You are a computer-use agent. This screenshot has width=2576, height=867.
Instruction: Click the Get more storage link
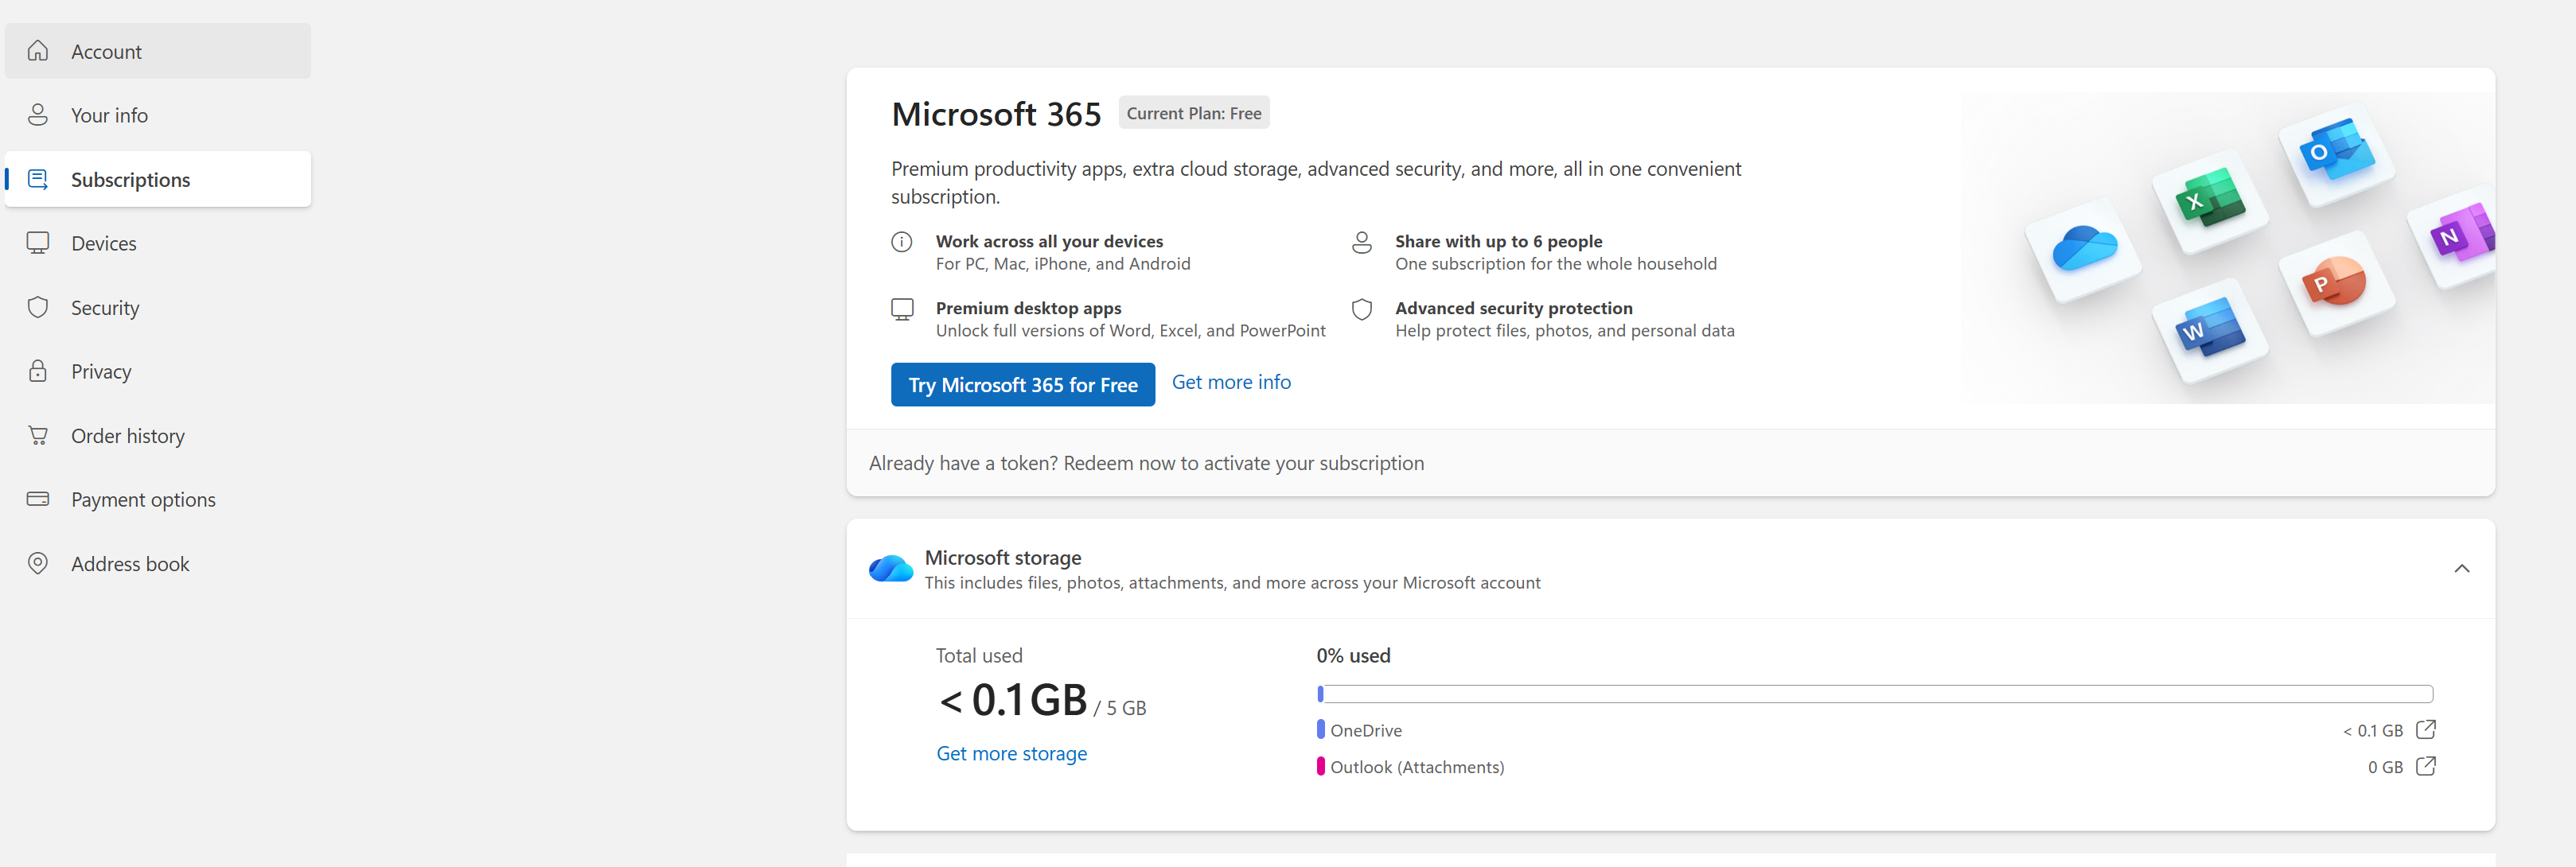1011,753
